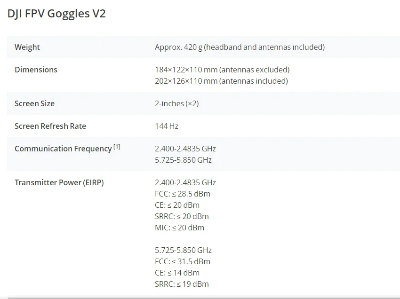Select the Screen Size label

click(34, 103)
